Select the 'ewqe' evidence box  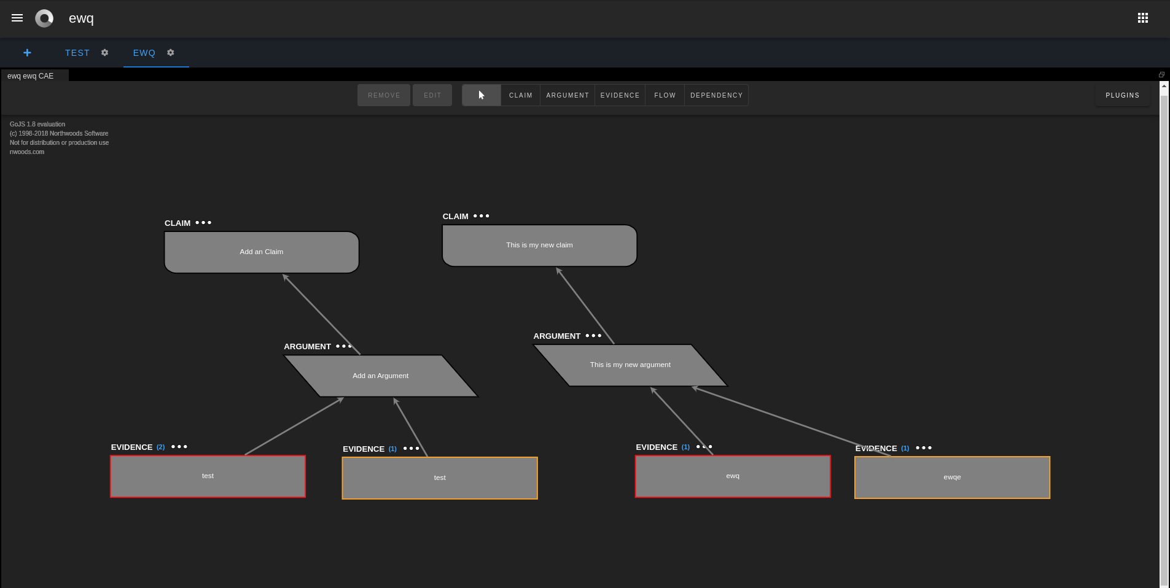point(953,478)
